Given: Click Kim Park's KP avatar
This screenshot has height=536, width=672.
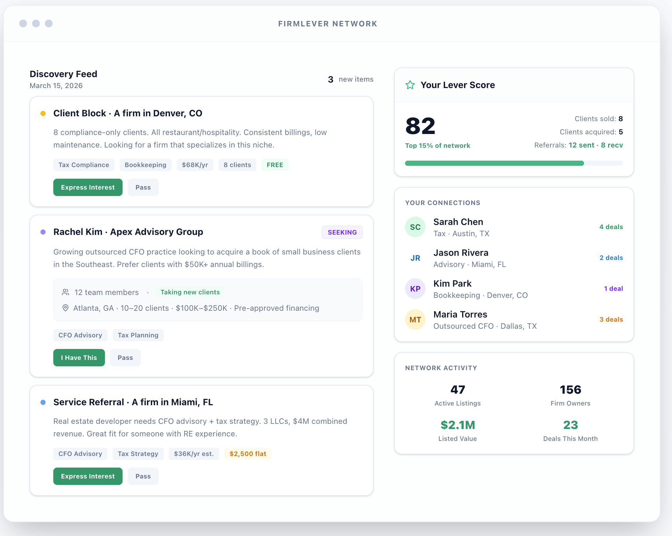Looking at the screenshot, I should [x=415, y=289].
